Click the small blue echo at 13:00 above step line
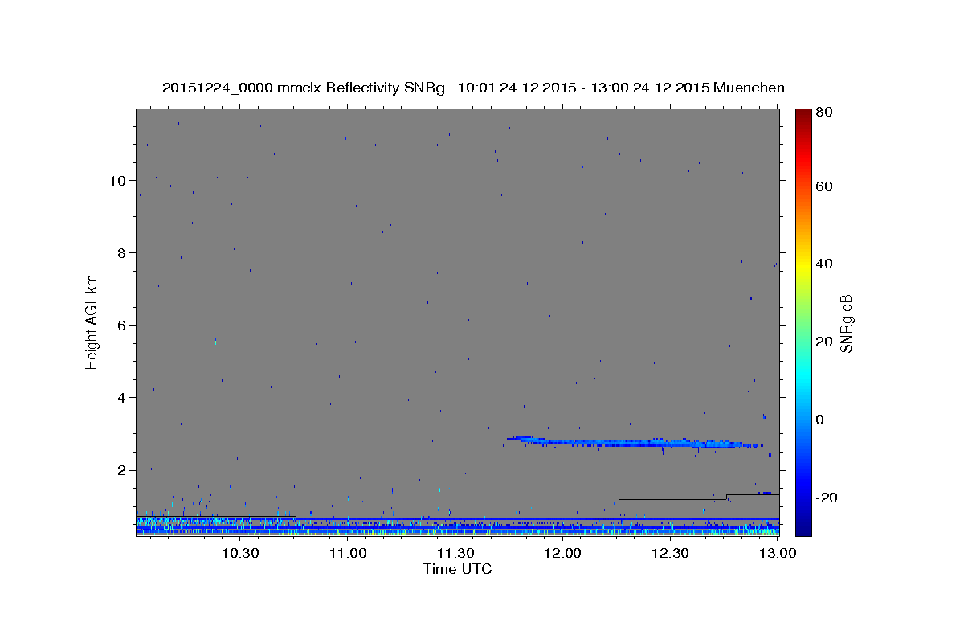The image size is (964, 643). click(x=766, y=493)
